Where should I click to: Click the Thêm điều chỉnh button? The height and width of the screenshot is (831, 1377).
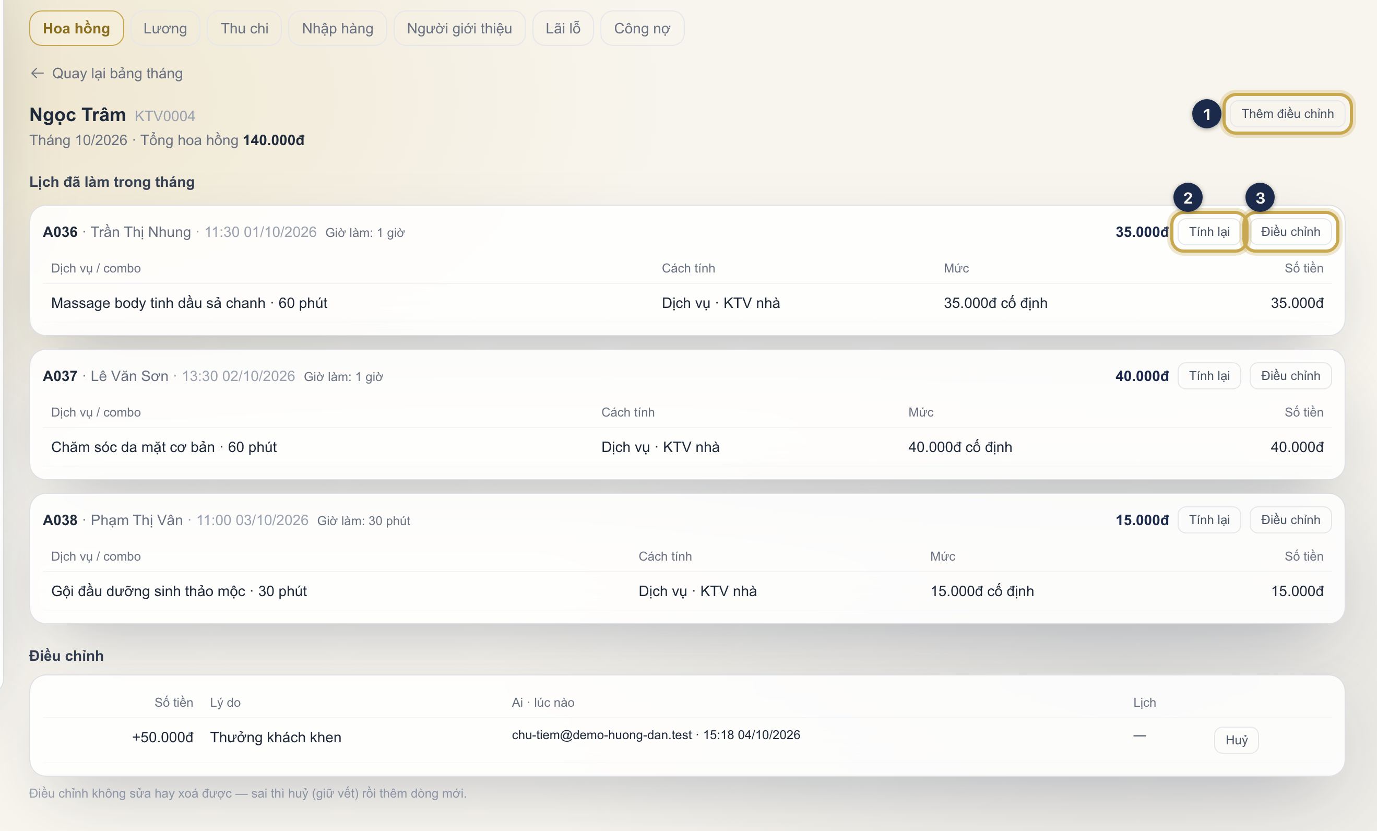pos(1287,114)
